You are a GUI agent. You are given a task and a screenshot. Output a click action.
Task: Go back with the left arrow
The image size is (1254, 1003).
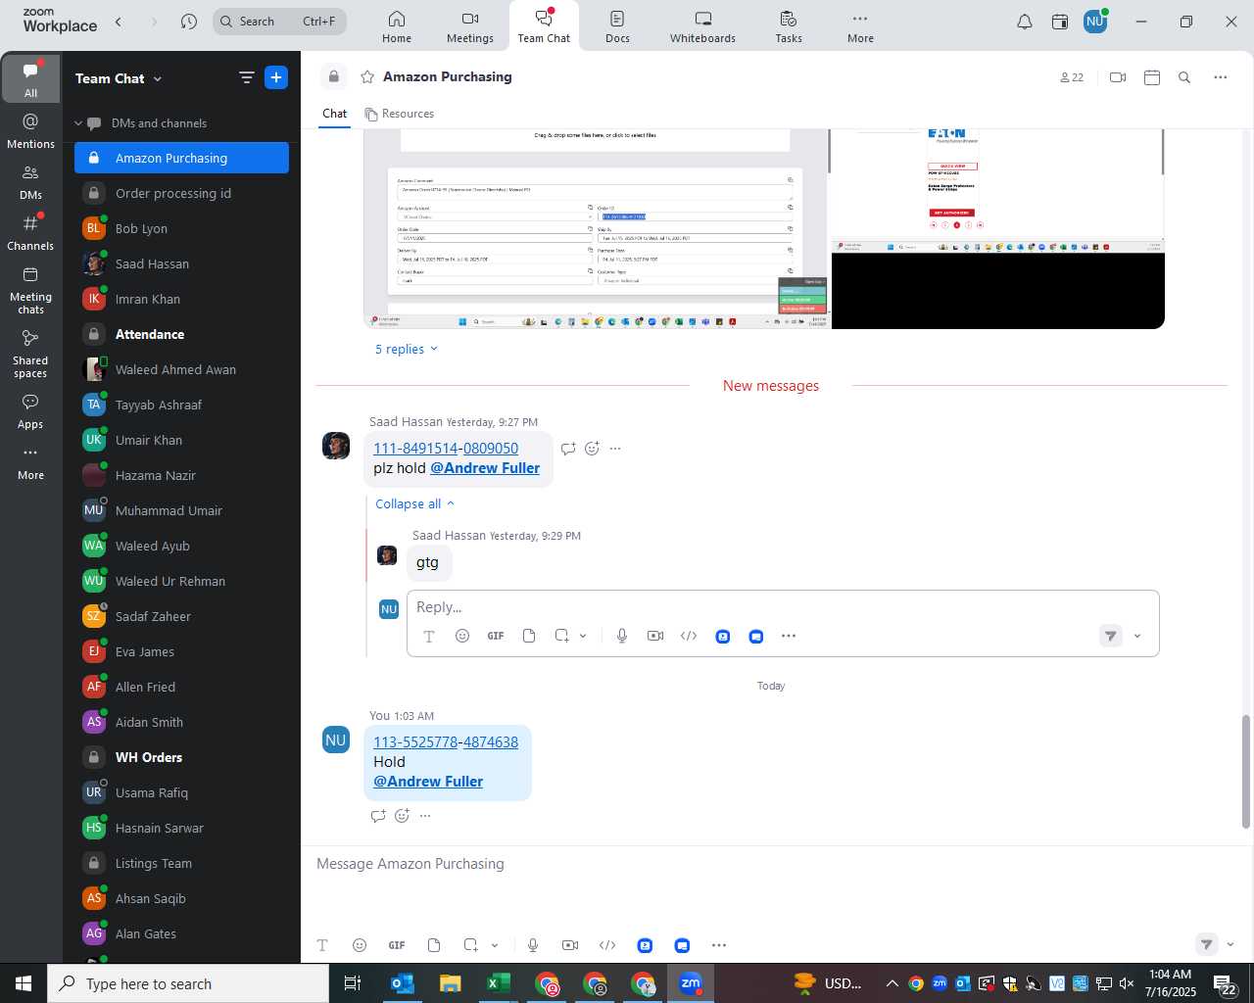click(x=119, y=22)
